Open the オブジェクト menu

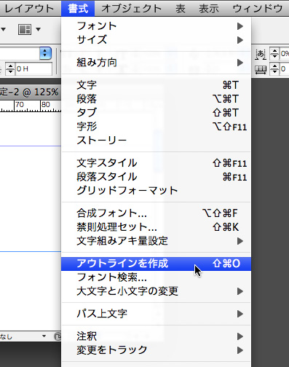[131, 9]
